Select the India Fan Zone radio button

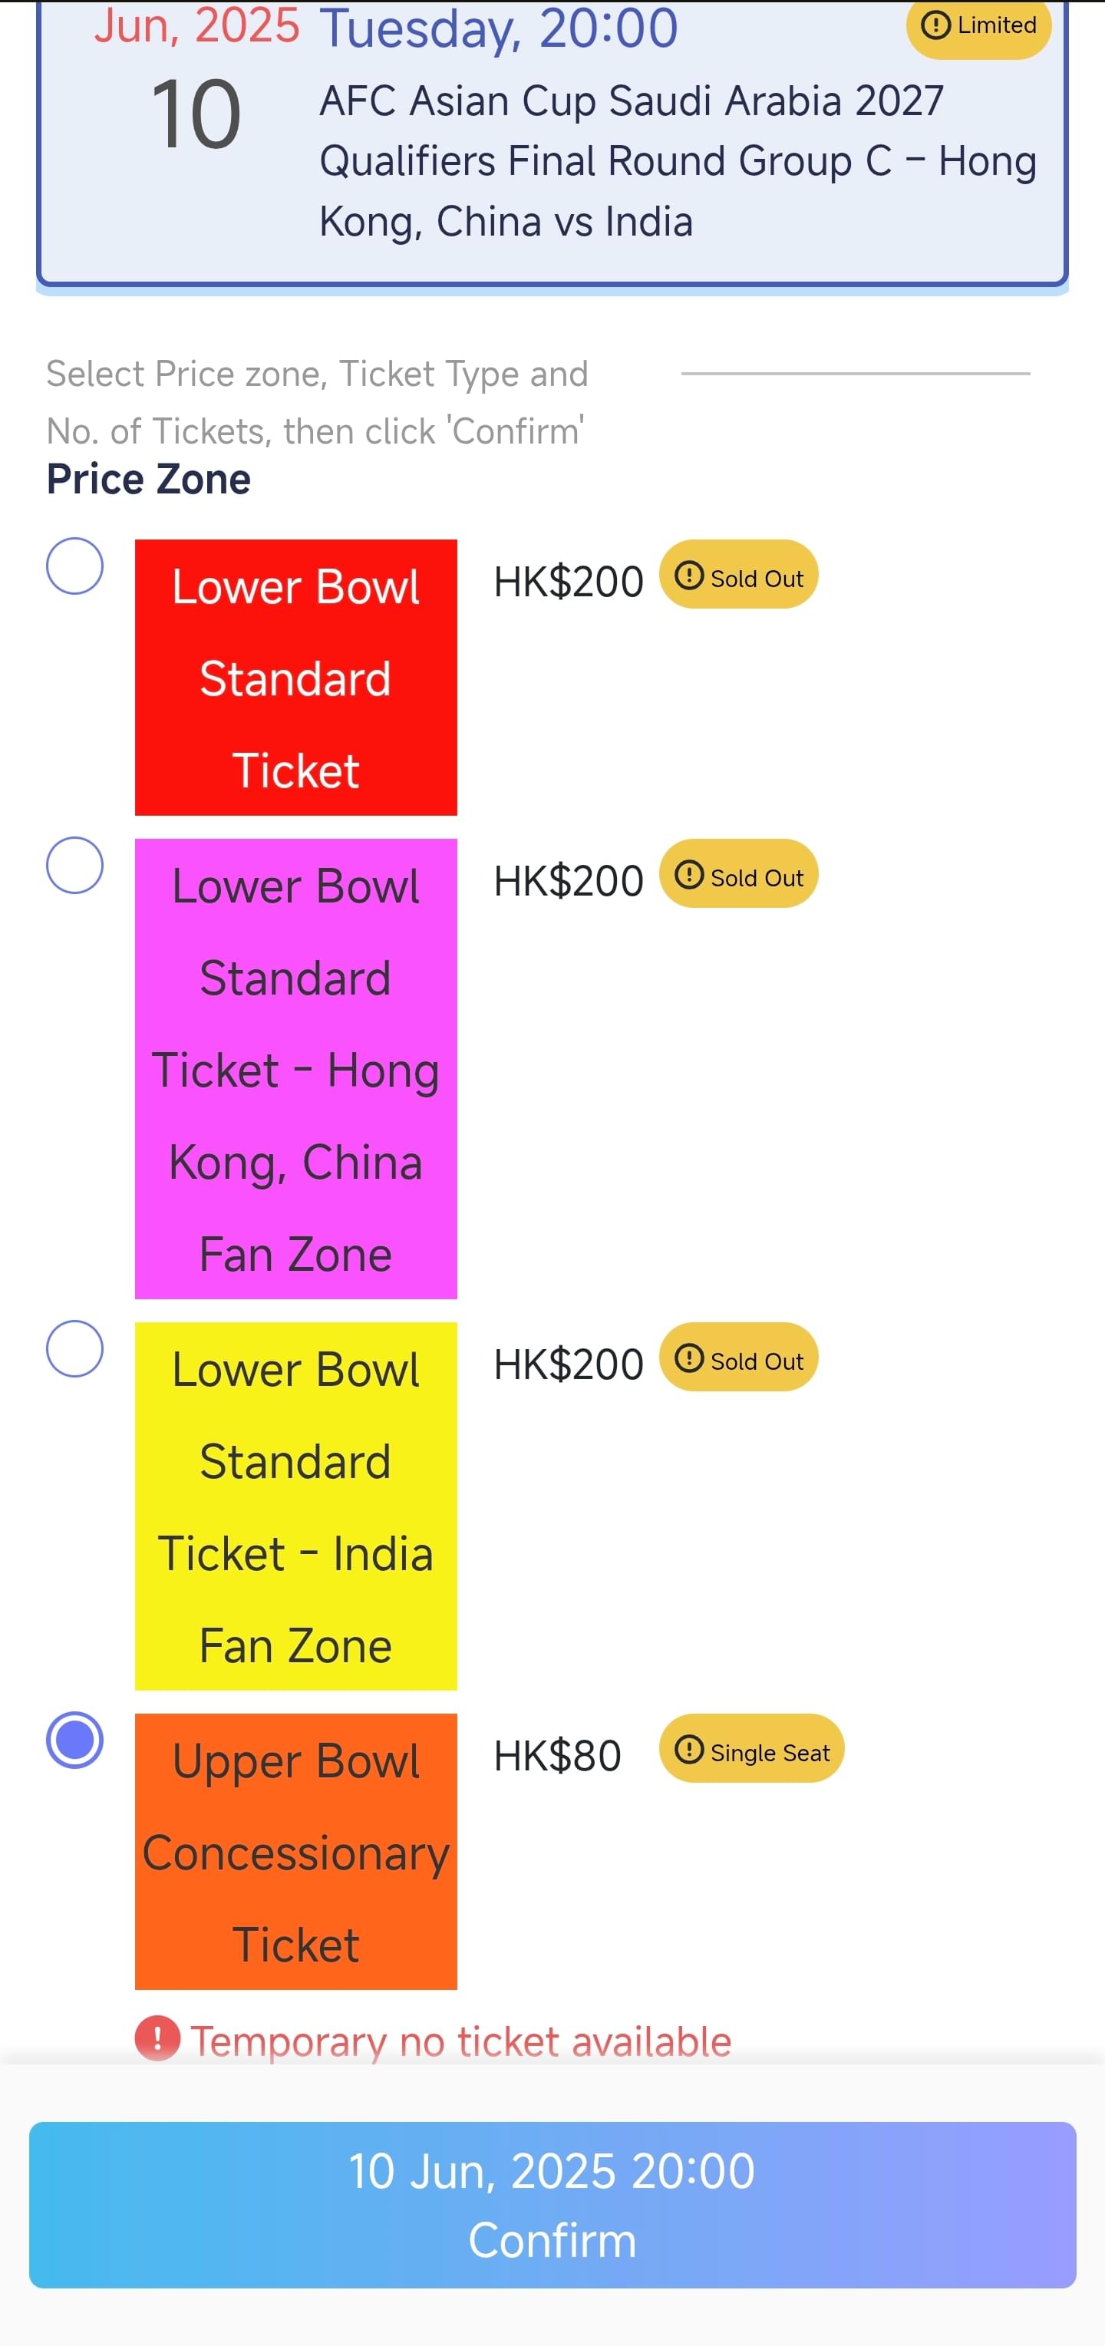coord(74,1348)
